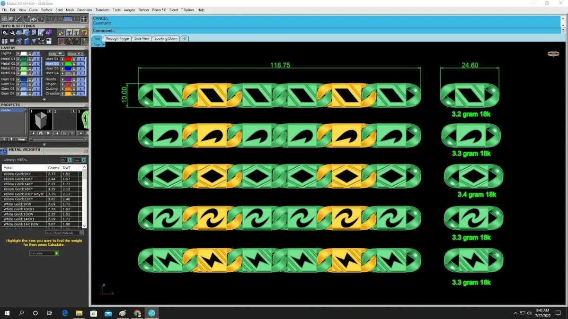Click the diagonal line tool icon
568x319 pixels.
(x=18, y=19)
